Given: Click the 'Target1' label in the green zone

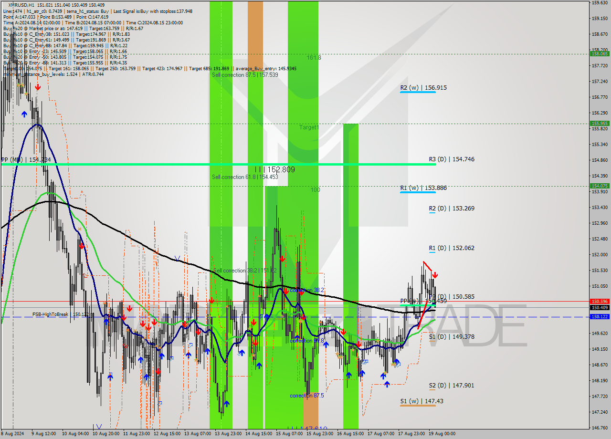Looking at the screenshot, I should tap(309, 127).
